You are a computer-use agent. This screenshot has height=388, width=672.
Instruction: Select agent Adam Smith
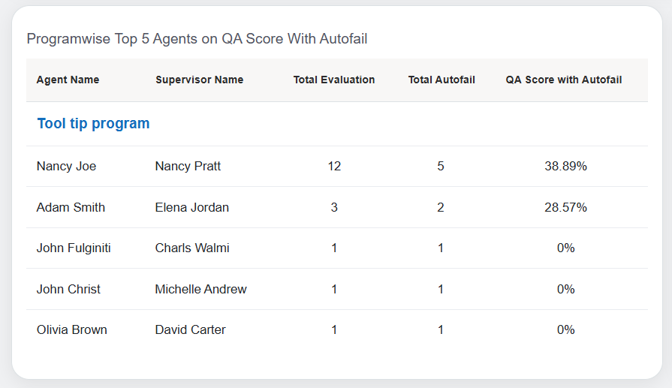[x=71, y=207]
